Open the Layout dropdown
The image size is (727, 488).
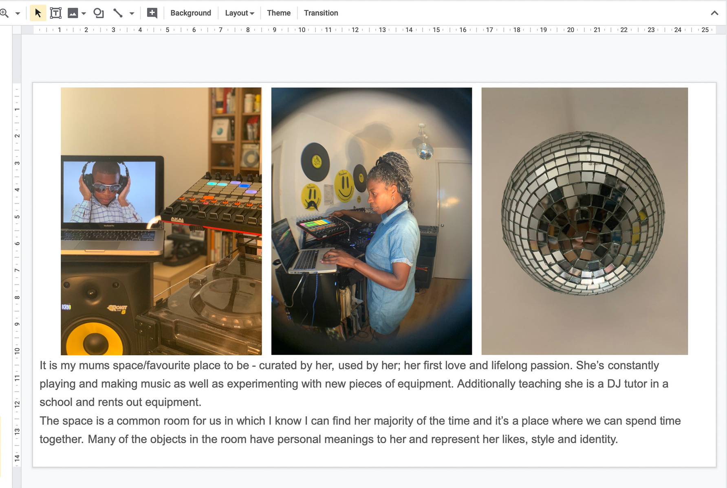(240, 13)
